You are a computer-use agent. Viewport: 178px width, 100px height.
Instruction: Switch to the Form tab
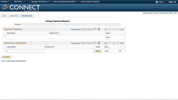[x=4, y=16]
